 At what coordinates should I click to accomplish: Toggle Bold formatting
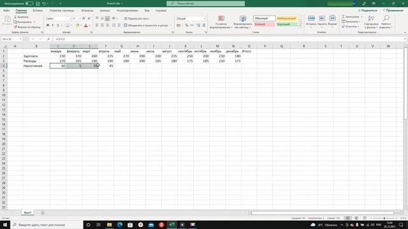[x=48, y=25]
